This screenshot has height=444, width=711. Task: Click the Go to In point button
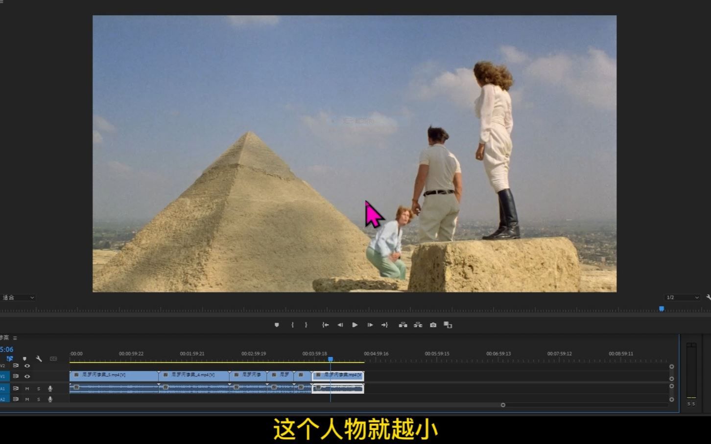325,325
